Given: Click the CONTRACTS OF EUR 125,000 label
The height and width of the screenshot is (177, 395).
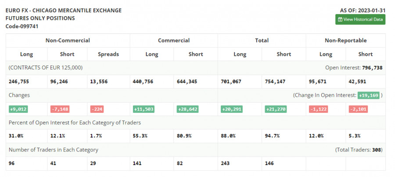Looking at the screenshot, I should click(x=46, y=68).
